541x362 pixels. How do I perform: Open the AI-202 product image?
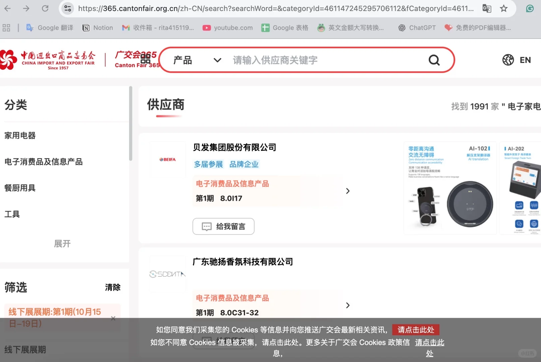click(x=520, y=188)
